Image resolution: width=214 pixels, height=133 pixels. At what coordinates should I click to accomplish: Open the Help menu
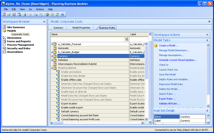[50, 9]
